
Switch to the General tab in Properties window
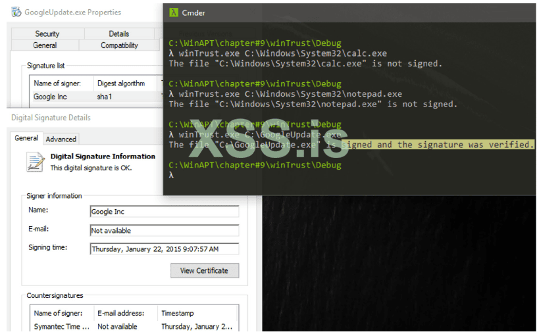[x=45, y=45]
